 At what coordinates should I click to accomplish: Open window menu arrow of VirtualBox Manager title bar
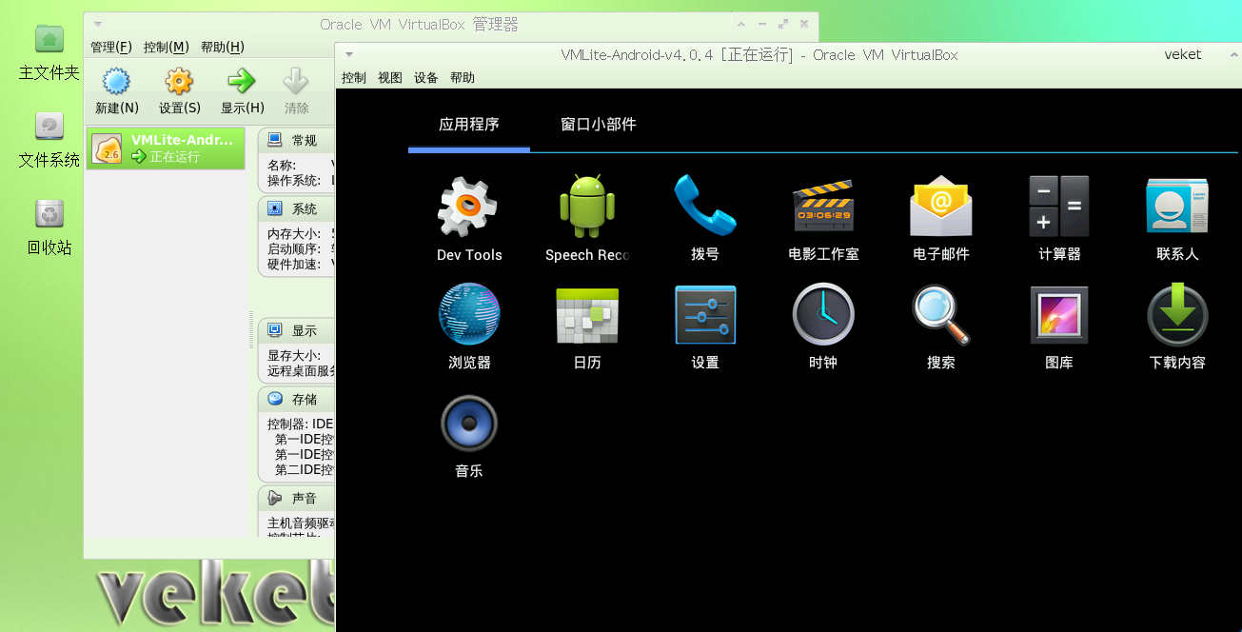coord(98,24)
